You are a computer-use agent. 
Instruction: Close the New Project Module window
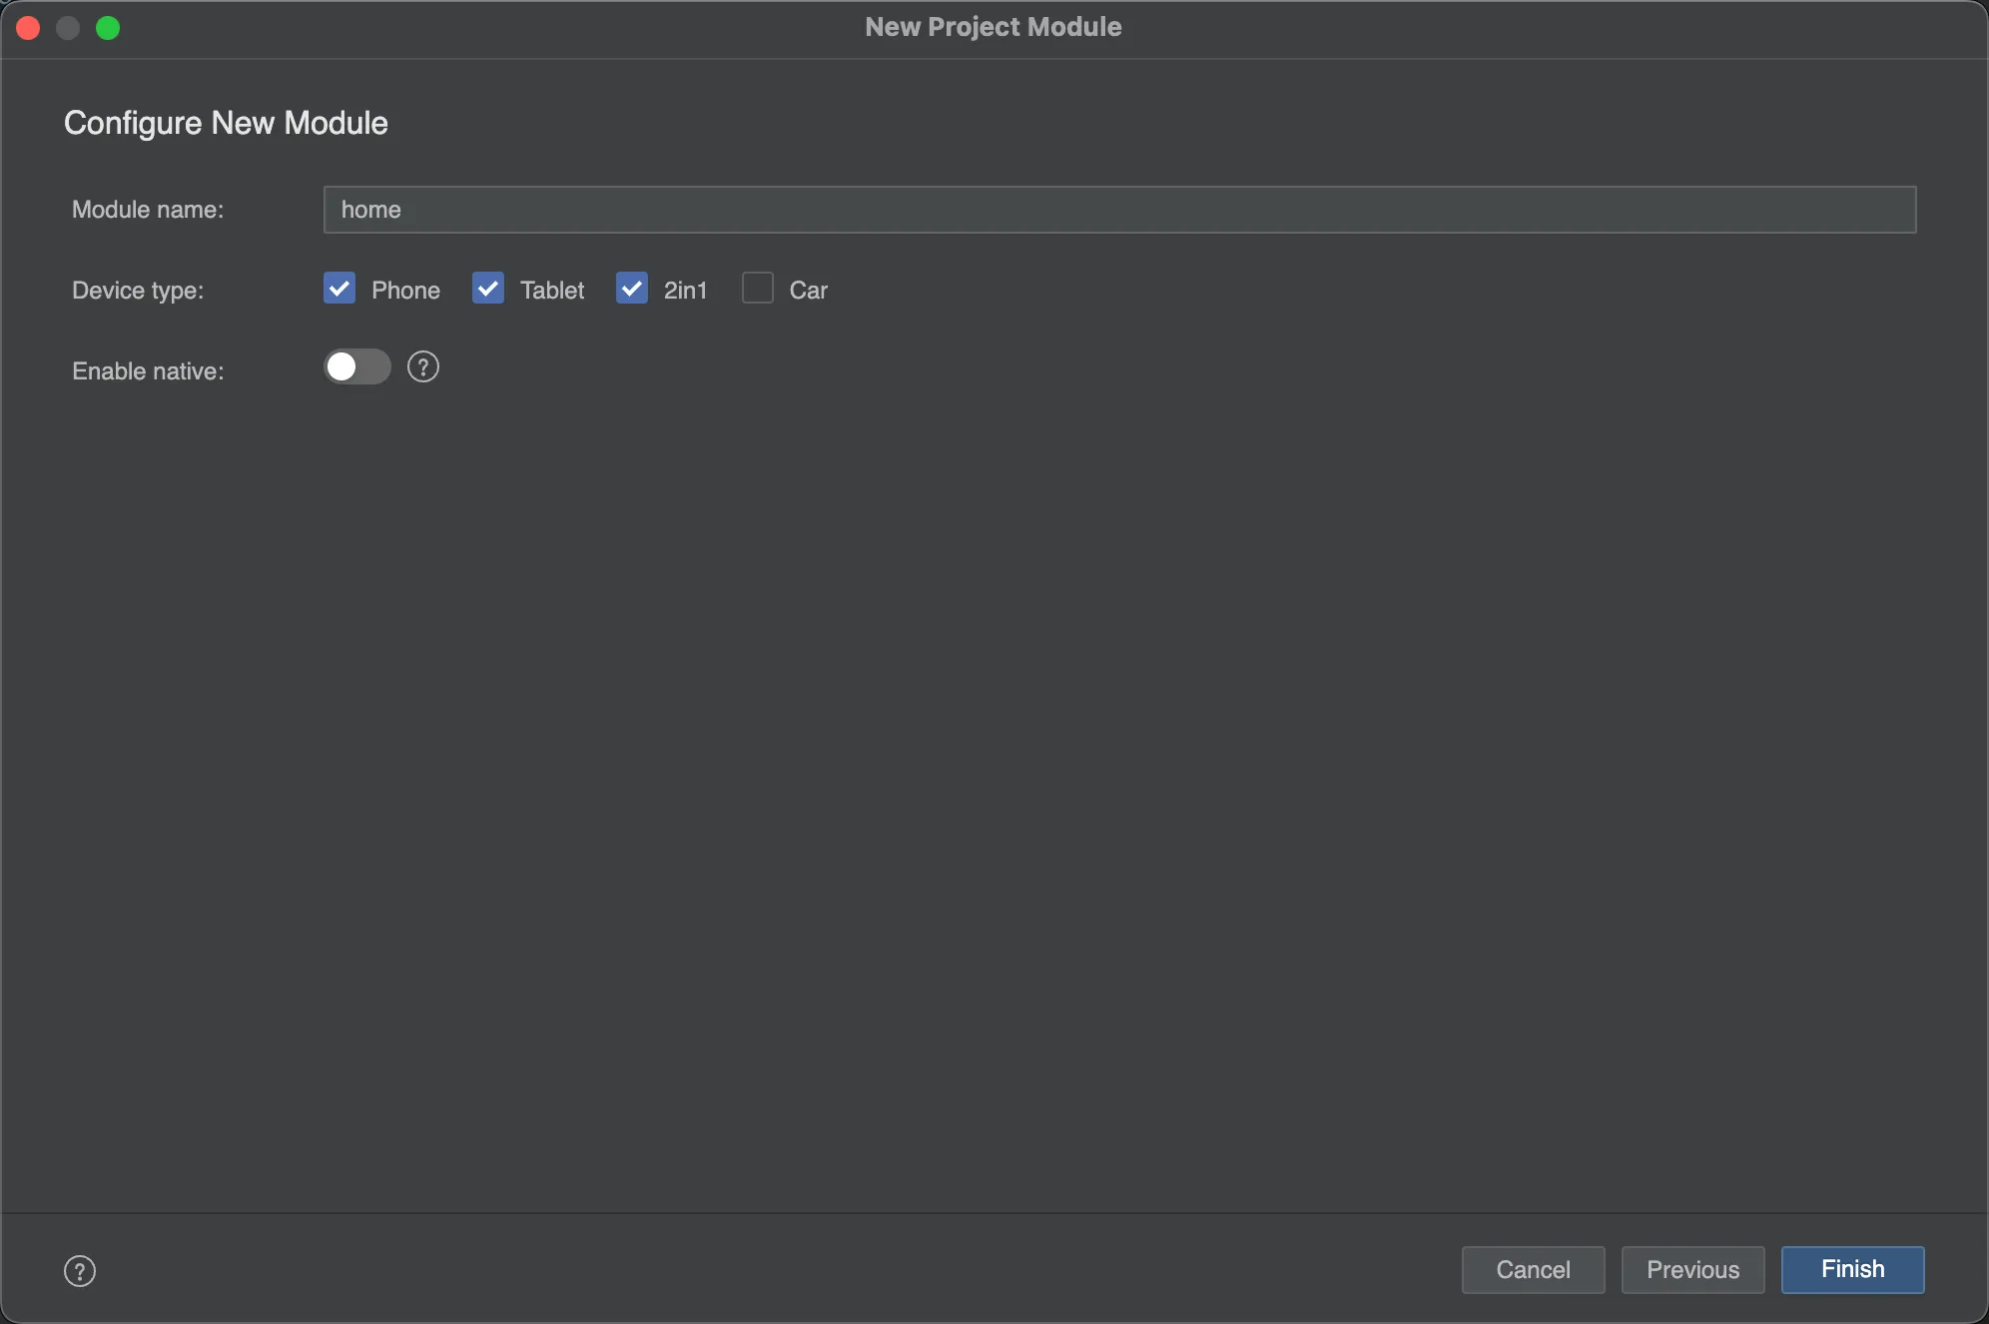coord(28,28)
